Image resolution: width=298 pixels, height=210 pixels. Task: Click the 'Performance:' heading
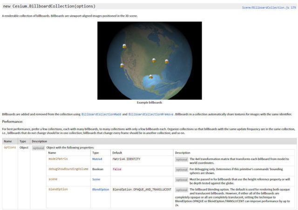click(13, 121)
